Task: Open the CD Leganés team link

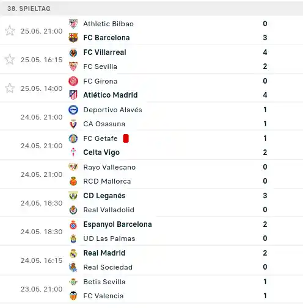Action: click(104, 196)
